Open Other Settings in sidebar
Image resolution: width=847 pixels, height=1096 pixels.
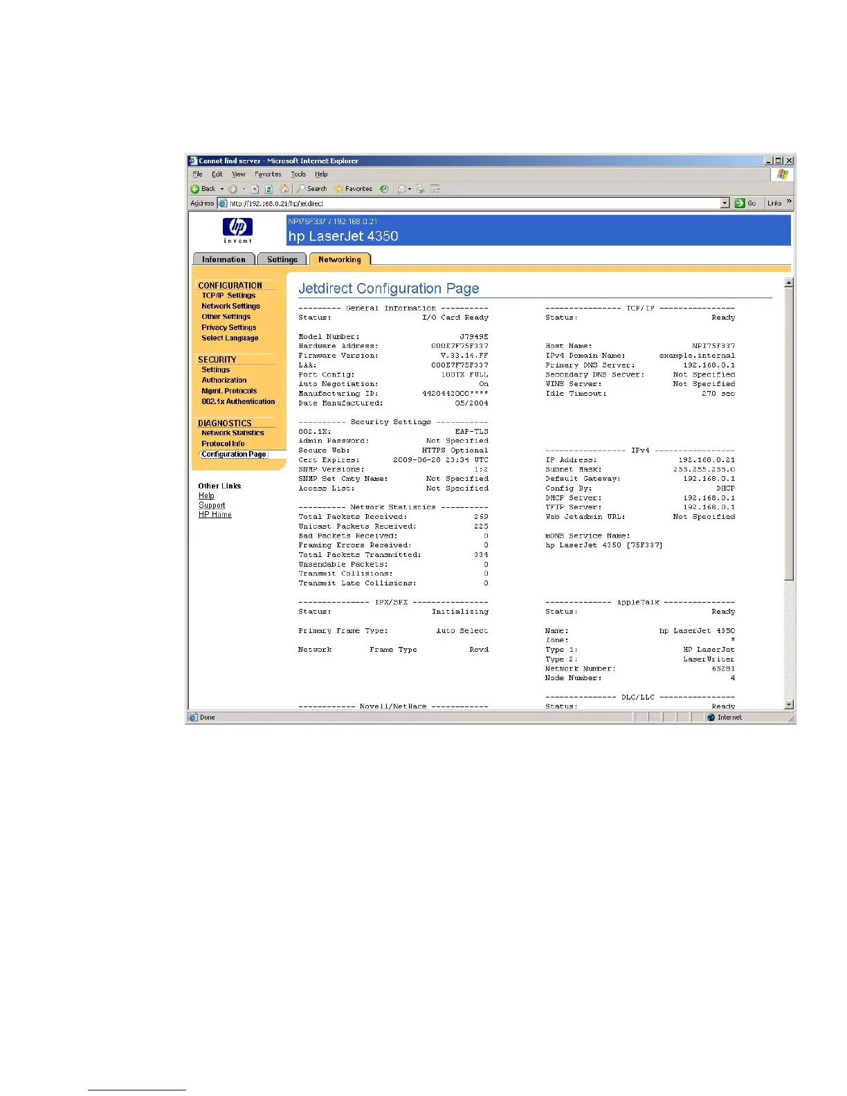226,317
